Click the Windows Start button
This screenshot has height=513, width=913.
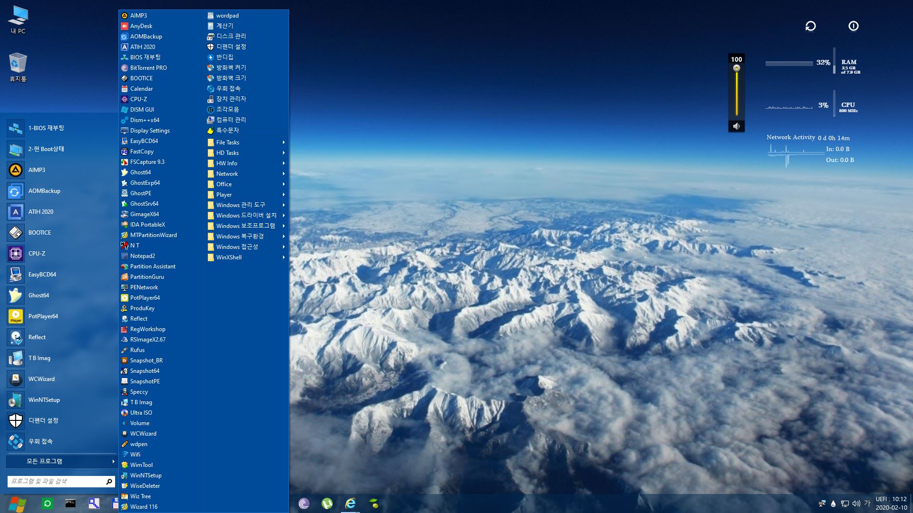[x=18, y=503]
